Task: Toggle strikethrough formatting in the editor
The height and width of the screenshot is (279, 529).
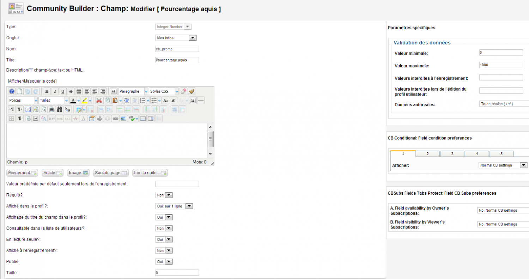Action: pos(71,91)
